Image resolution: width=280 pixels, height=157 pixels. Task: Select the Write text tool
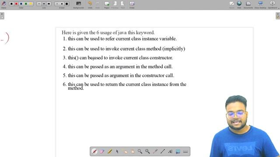tap(170, 151)
